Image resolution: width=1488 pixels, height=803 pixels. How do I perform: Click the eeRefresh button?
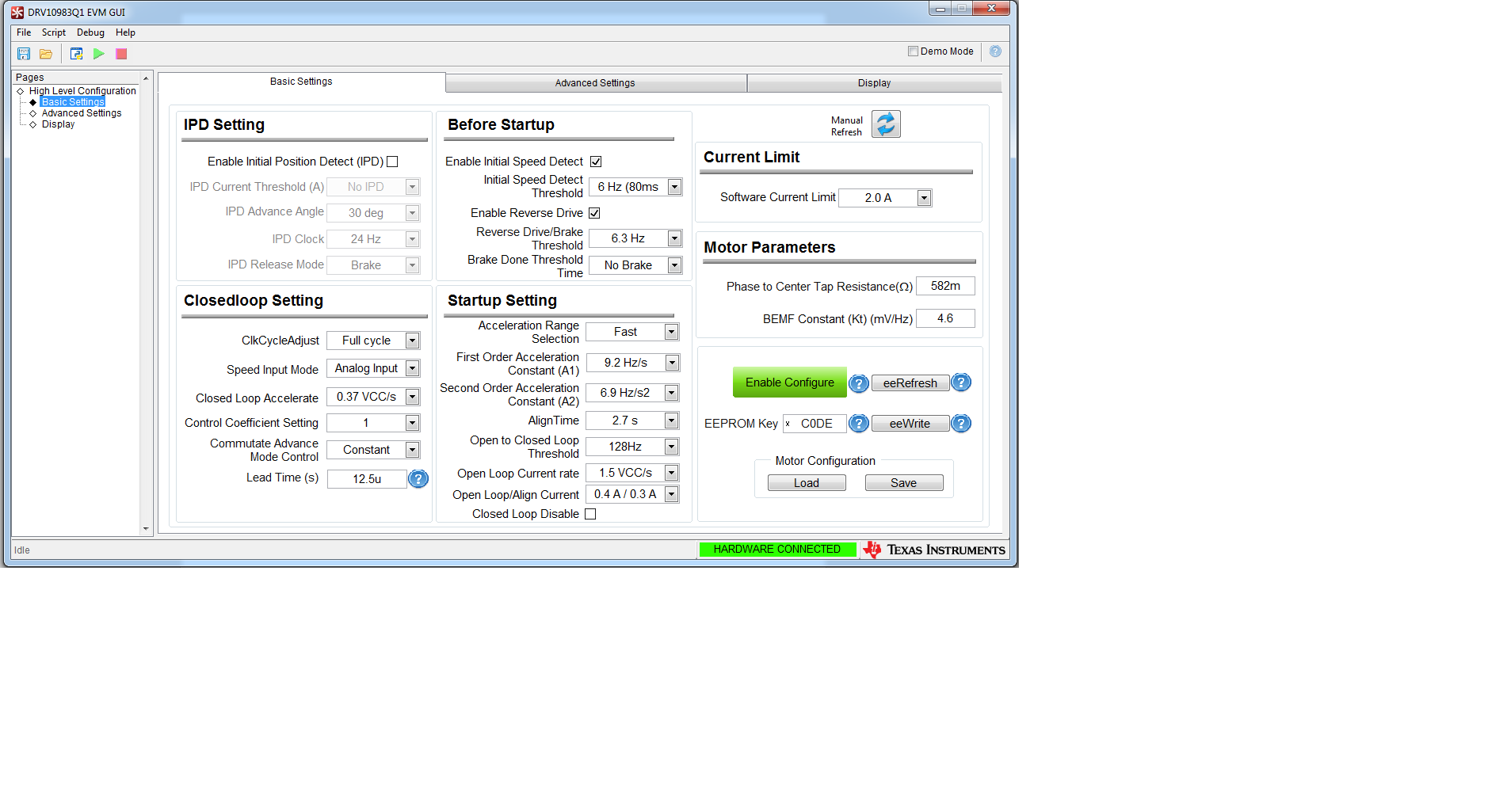910,383
